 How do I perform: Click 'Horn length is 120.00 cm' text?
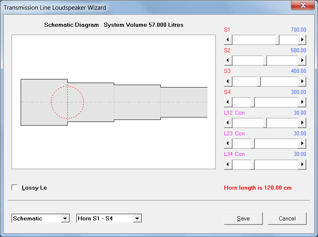point(258,188)
